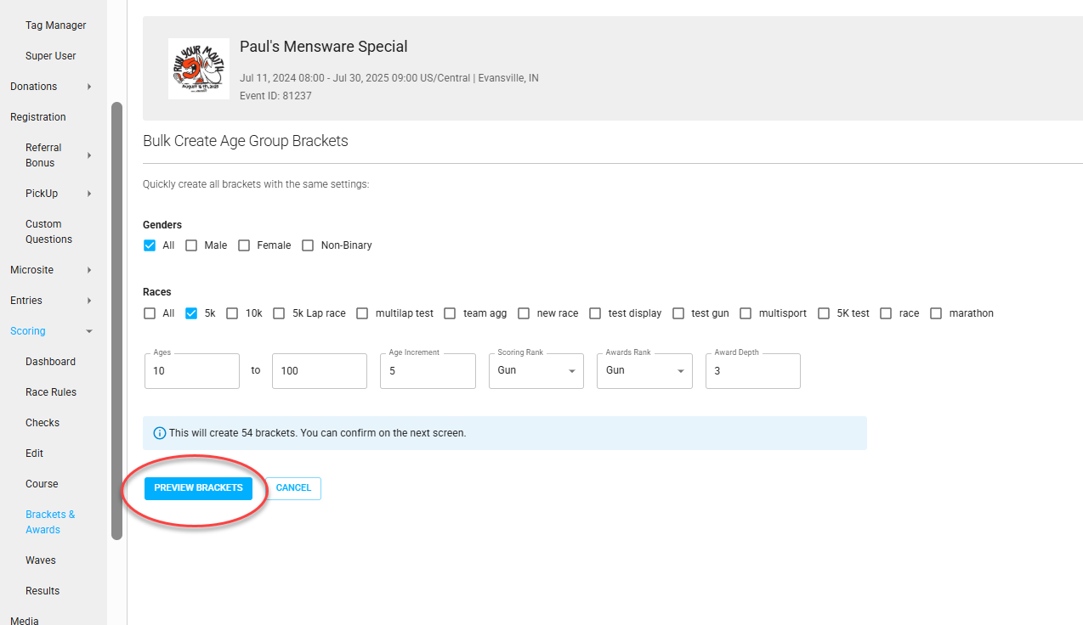Click the info icon in bracket notice
The width and height of the screenshot is (1083, 625).
159,433
